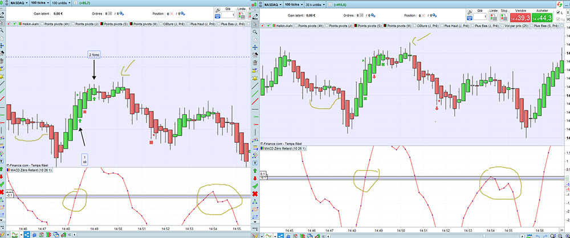Open the 100 ticks timeframe dropdown in right chart
The height and width of the screenshot is (238, 570).
pos(294,5)
